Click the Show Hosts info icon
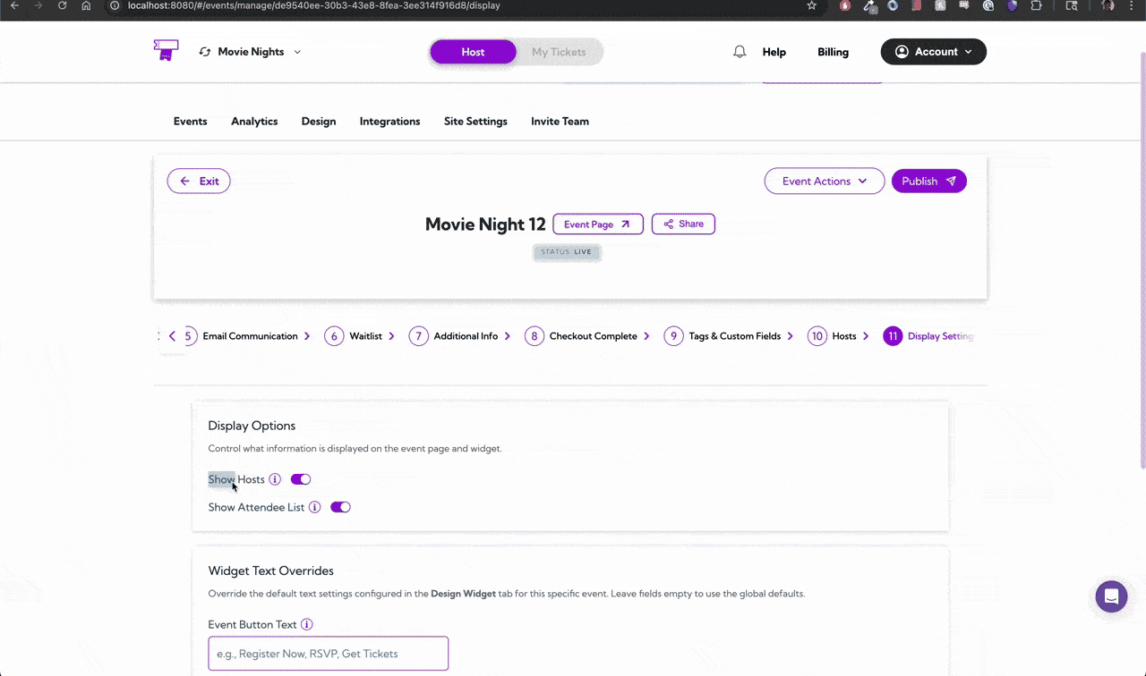Image resolution: width=1146 pixels, height=676 pixels. (275, 479)
